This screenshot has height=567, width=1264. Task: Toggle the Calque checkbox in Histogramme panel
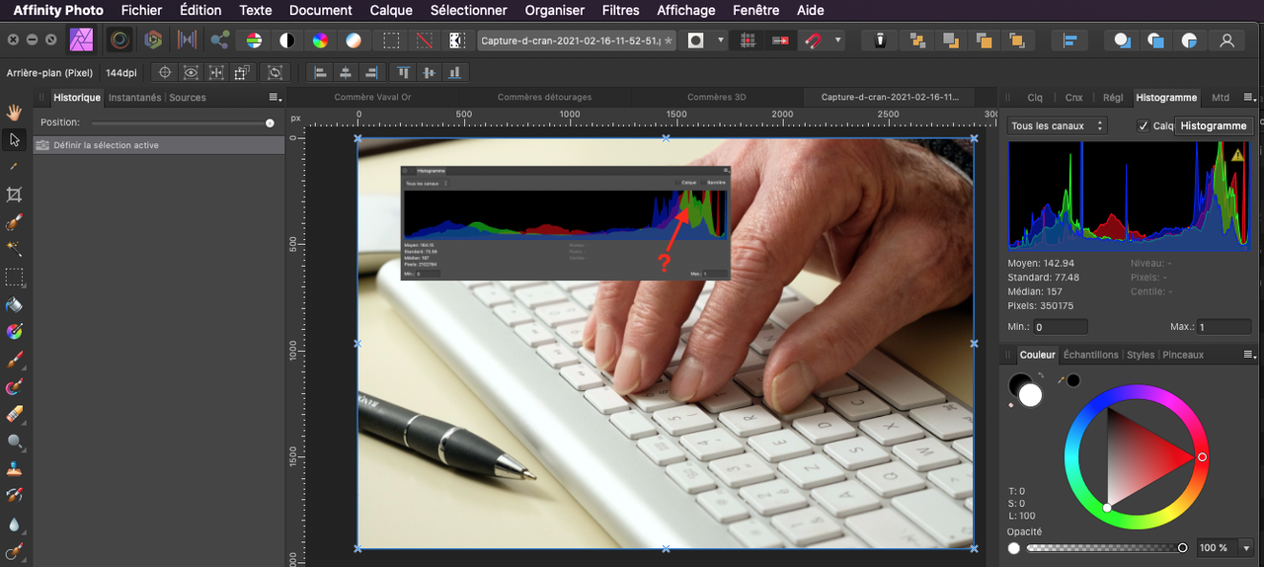pos(1144,126)
